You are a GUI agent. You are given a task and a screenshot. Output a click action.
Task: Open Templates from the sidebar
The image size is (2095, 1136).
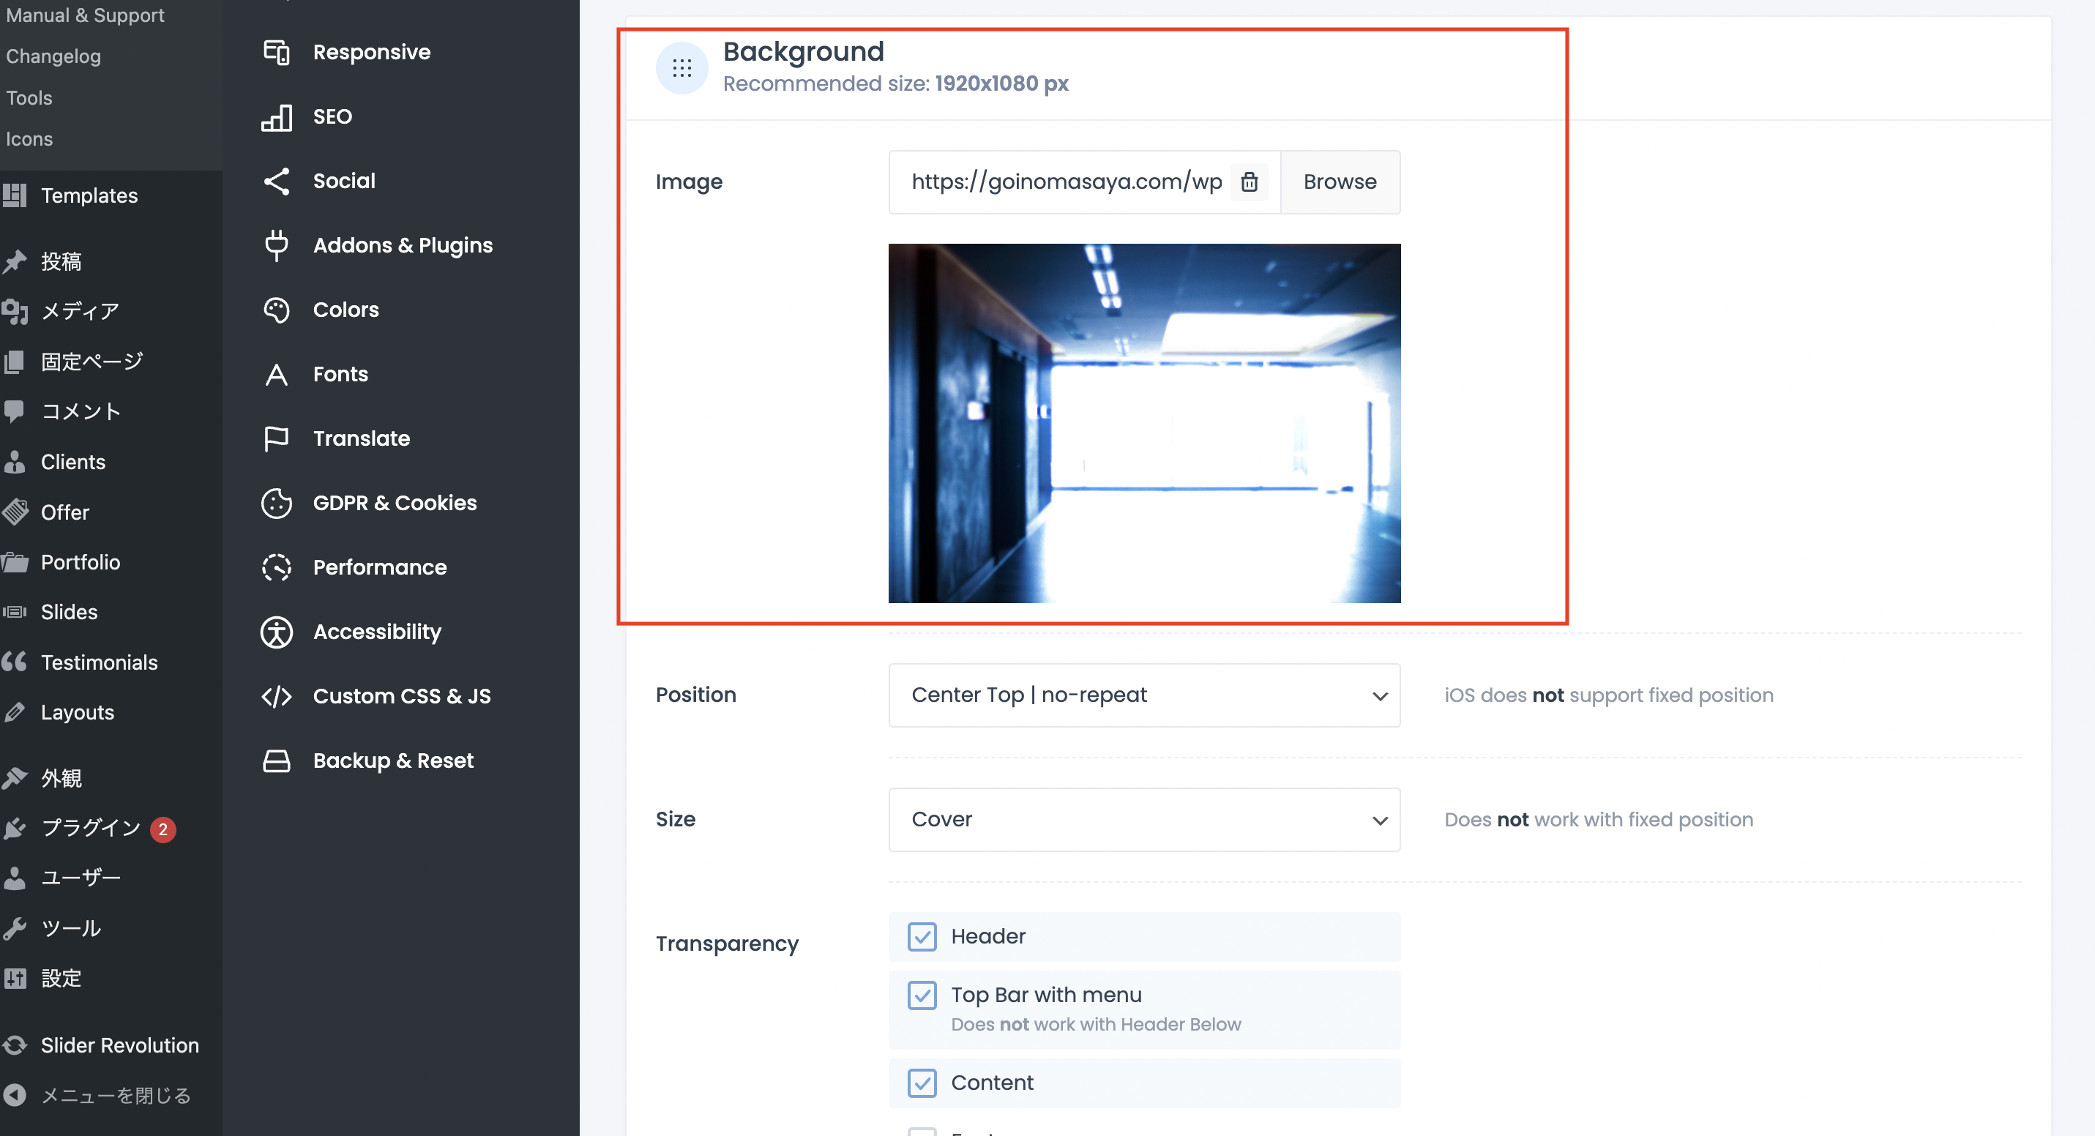[89, 196]
